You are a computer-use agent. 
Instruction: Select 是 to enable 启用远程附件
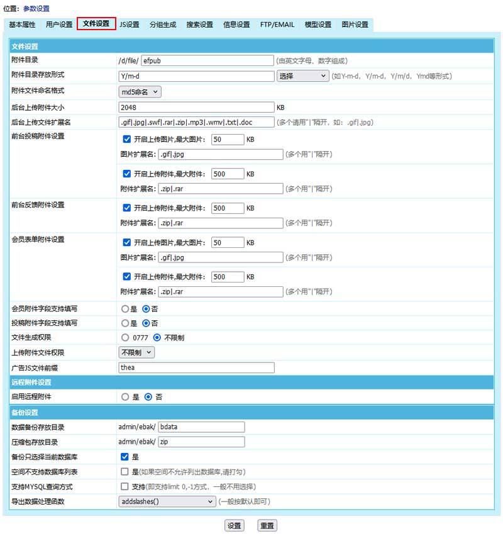(x=124, y=397)
